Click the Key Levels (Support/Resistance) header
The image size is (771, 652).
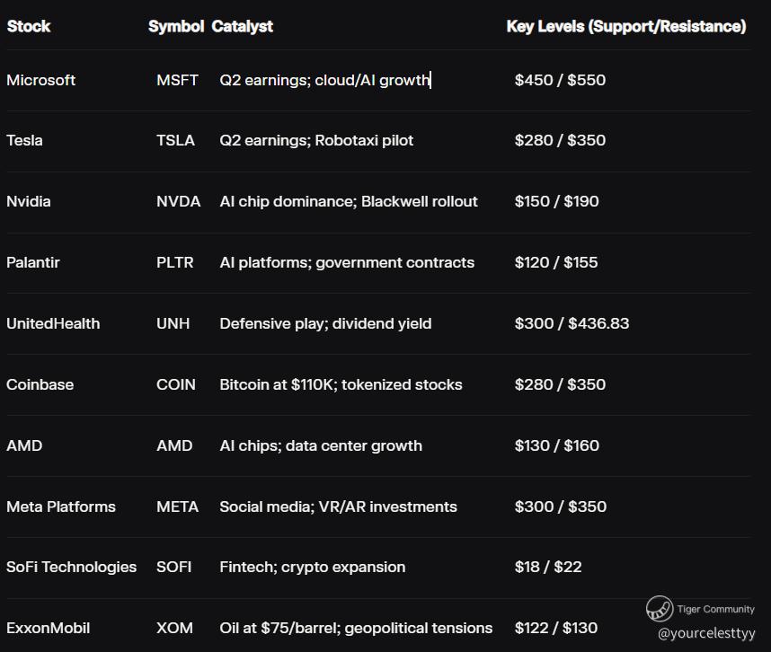625,26
